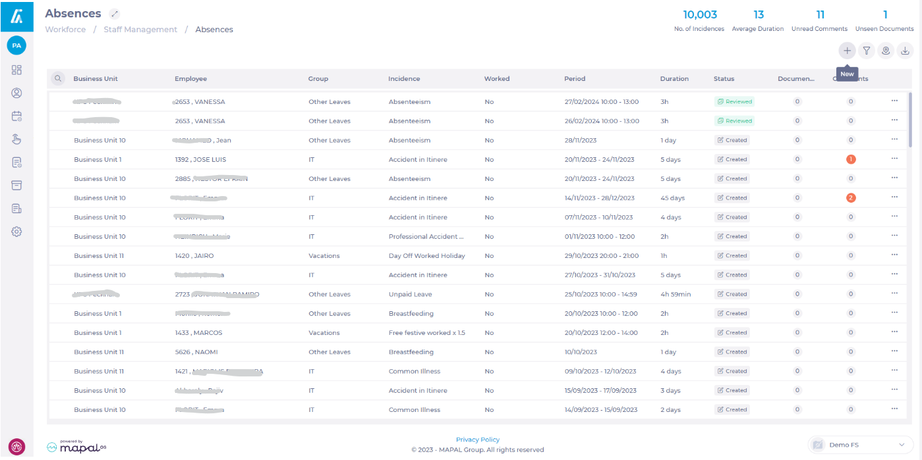Click the download export icon
The image size is (922, 460).
906,50
